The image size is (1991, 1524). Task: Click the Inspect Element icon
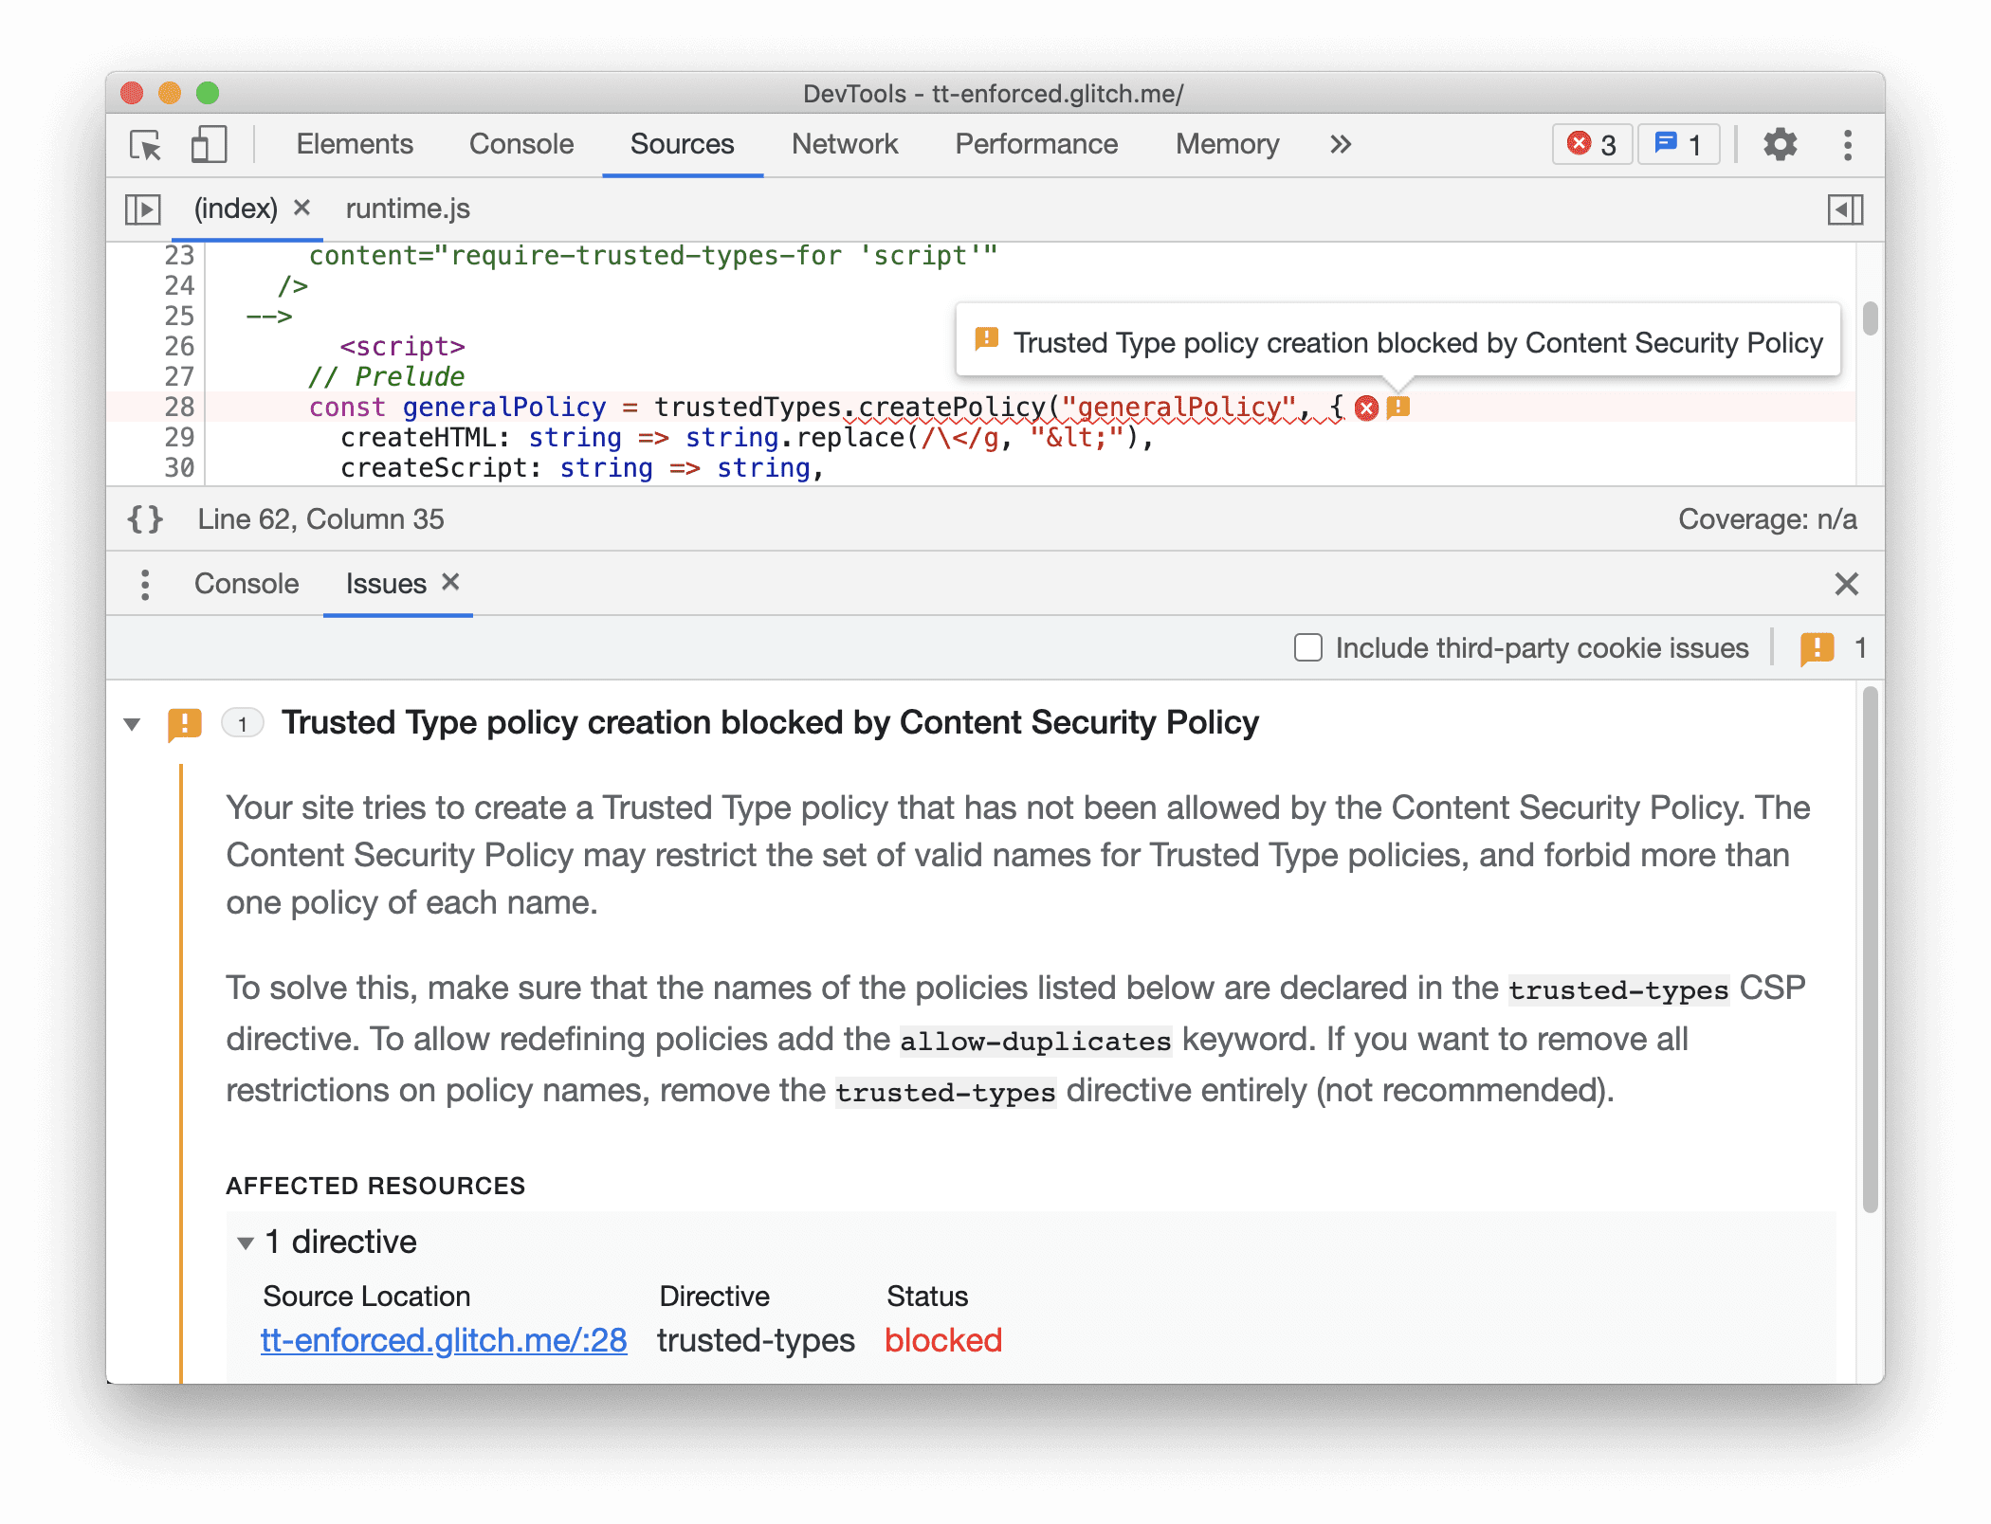tap(146, 144)
